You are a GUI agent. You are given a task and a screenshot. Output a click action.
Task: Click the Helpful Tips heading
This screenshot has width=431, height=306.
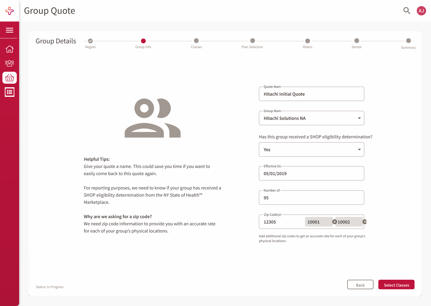click(97, 159)
